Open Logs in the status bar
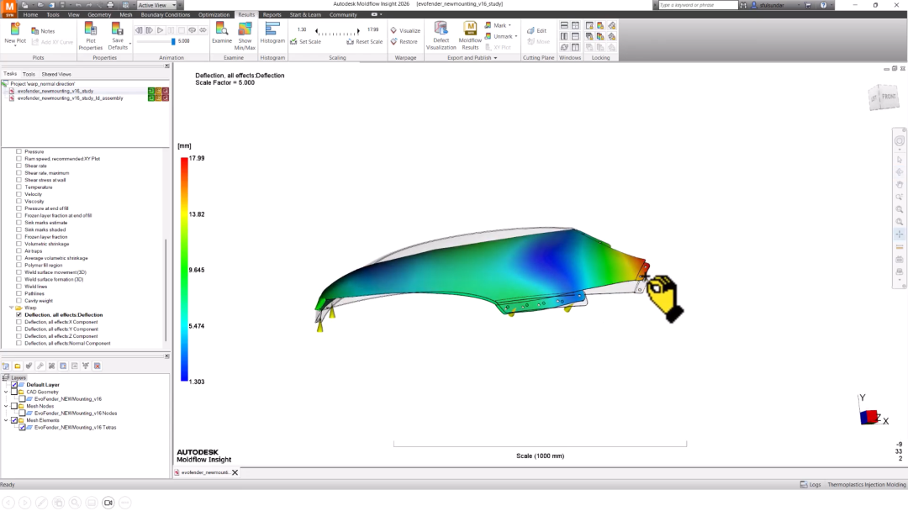Viewport: 908px width, 511px height. [810, 484]
